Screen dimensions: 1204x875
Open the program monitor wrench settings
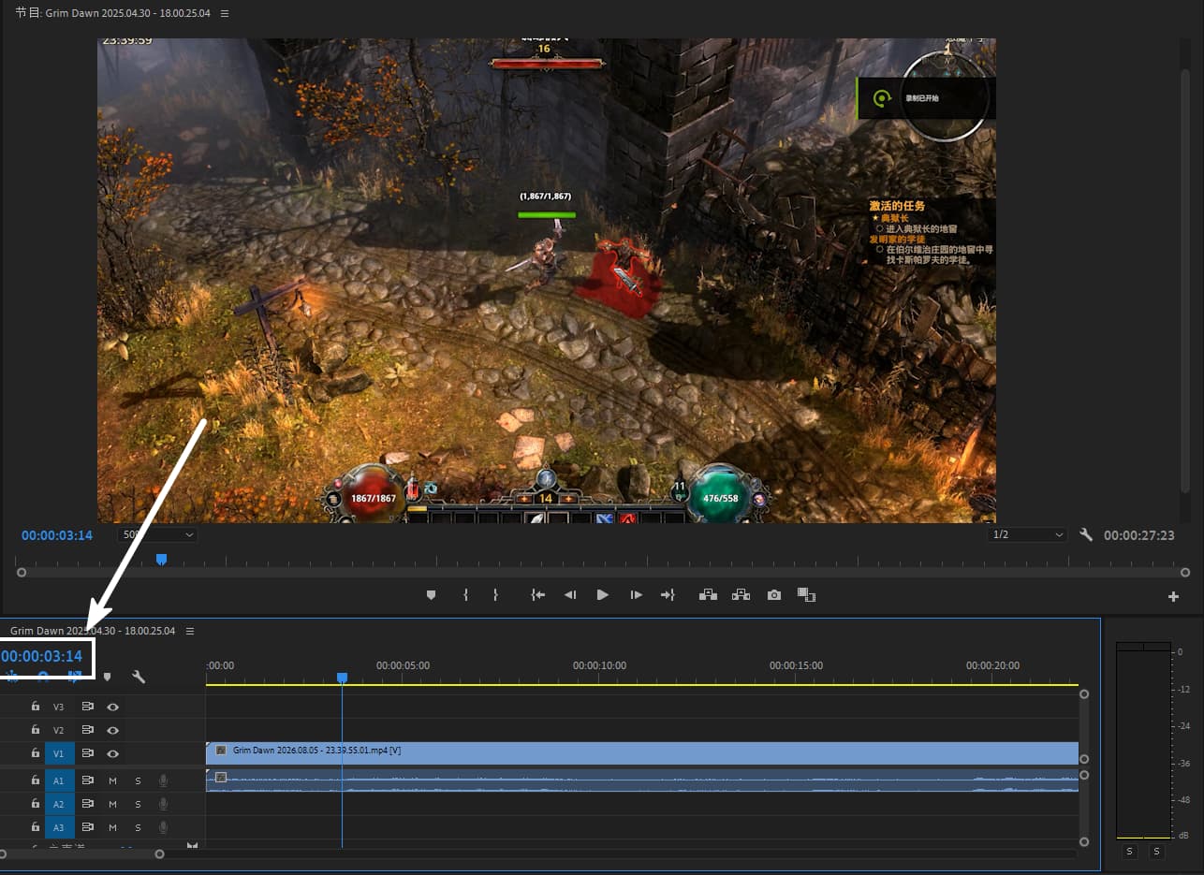tap(1086, 535)
